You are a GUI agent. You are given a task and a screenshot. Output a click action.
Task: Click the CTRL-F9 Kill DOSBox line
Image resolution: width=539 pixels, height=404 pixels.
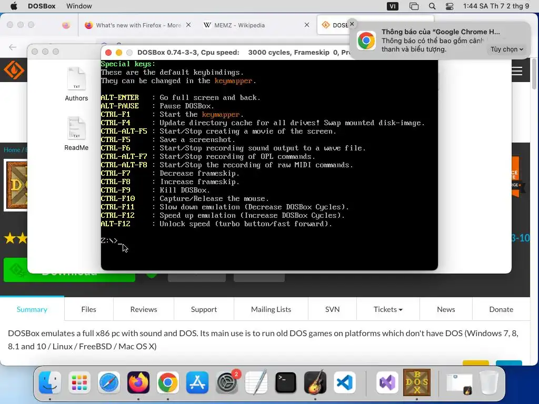(x=155, y=190)
